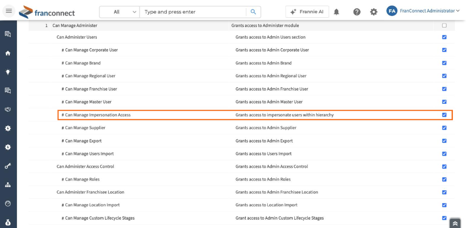476x228 pixels.
Task: Open the money bag sidebar icon
Action: (x=8, y=222)
